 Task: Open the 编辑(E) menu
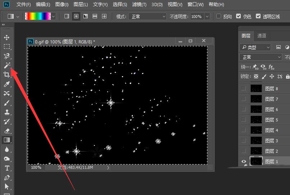point(43,4)
